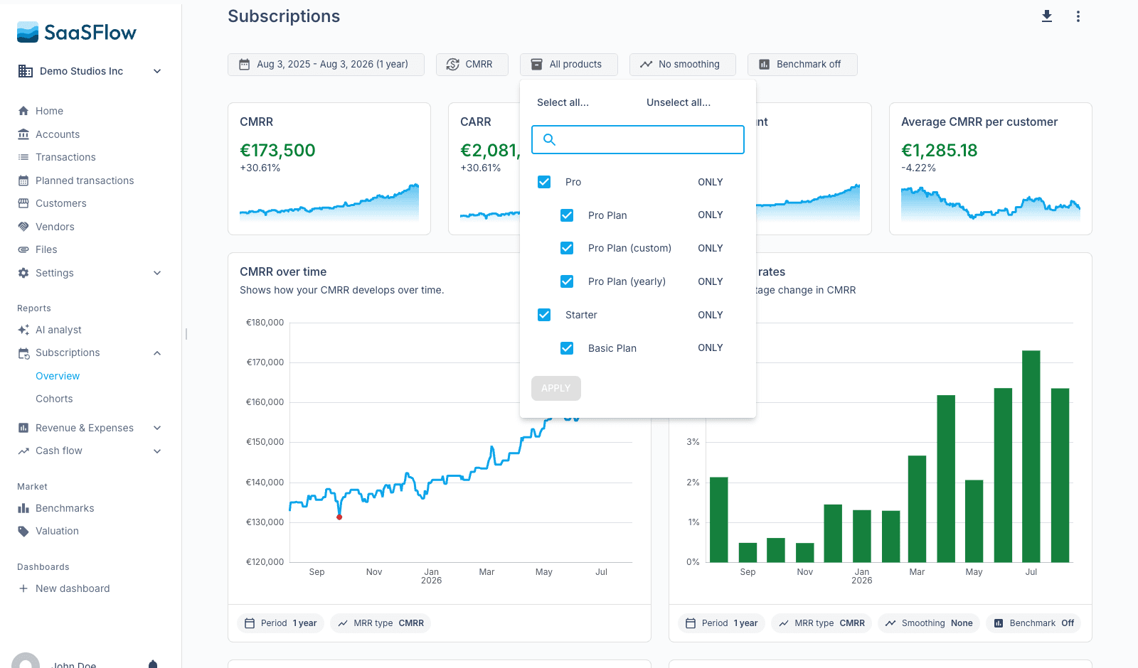Click the red minimum marker on CMRR chart

(x=339, y=517)
